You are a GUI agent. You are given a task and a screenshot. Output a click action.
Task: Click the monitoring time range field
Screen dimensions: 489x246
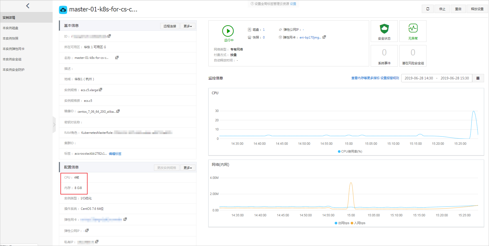coord(437,78)
